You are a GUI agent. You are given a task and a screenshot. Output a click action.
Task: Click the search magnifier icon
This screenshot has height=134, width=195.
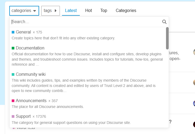(164, 22)
